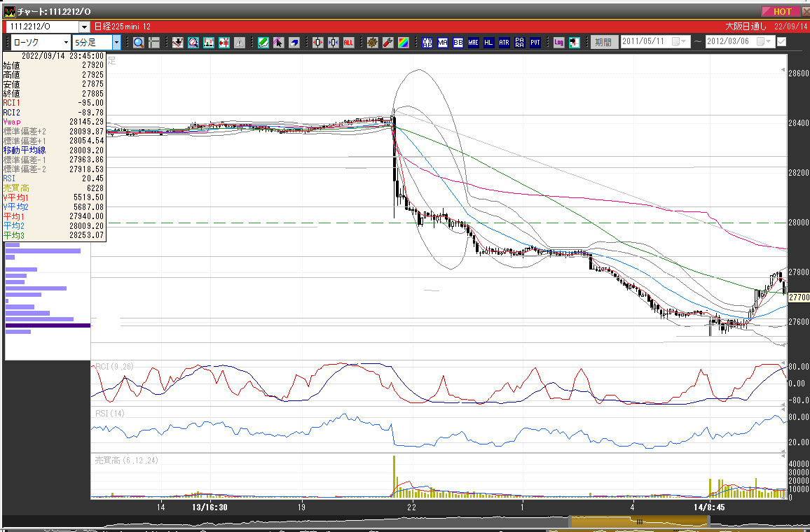Click the chart layout icon beside Log
810x532 pixels.
pos(575,42)
